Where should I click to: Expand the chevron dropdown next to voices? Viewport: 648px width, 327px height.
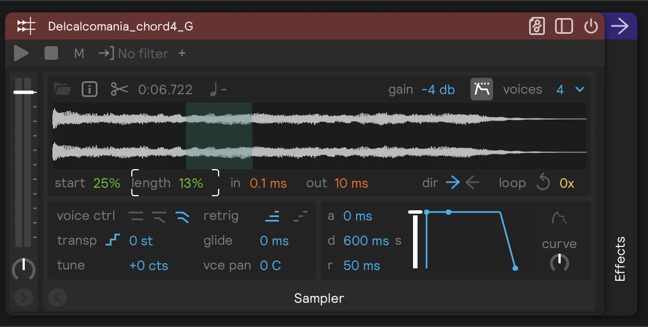pyautogui.click(x=580, y=89)
